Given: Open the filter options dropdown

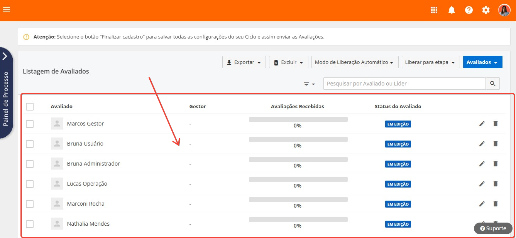Looking at the screenshot, I should click(309, 84).
